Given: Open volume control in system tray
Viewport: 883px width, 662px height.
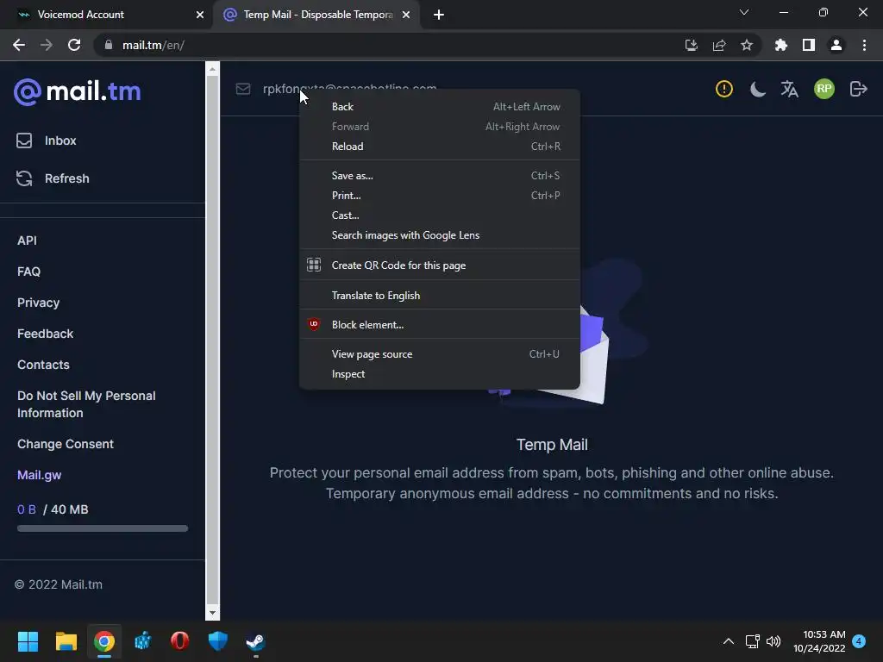Looking at the screenshot, I should pos(773,641).
